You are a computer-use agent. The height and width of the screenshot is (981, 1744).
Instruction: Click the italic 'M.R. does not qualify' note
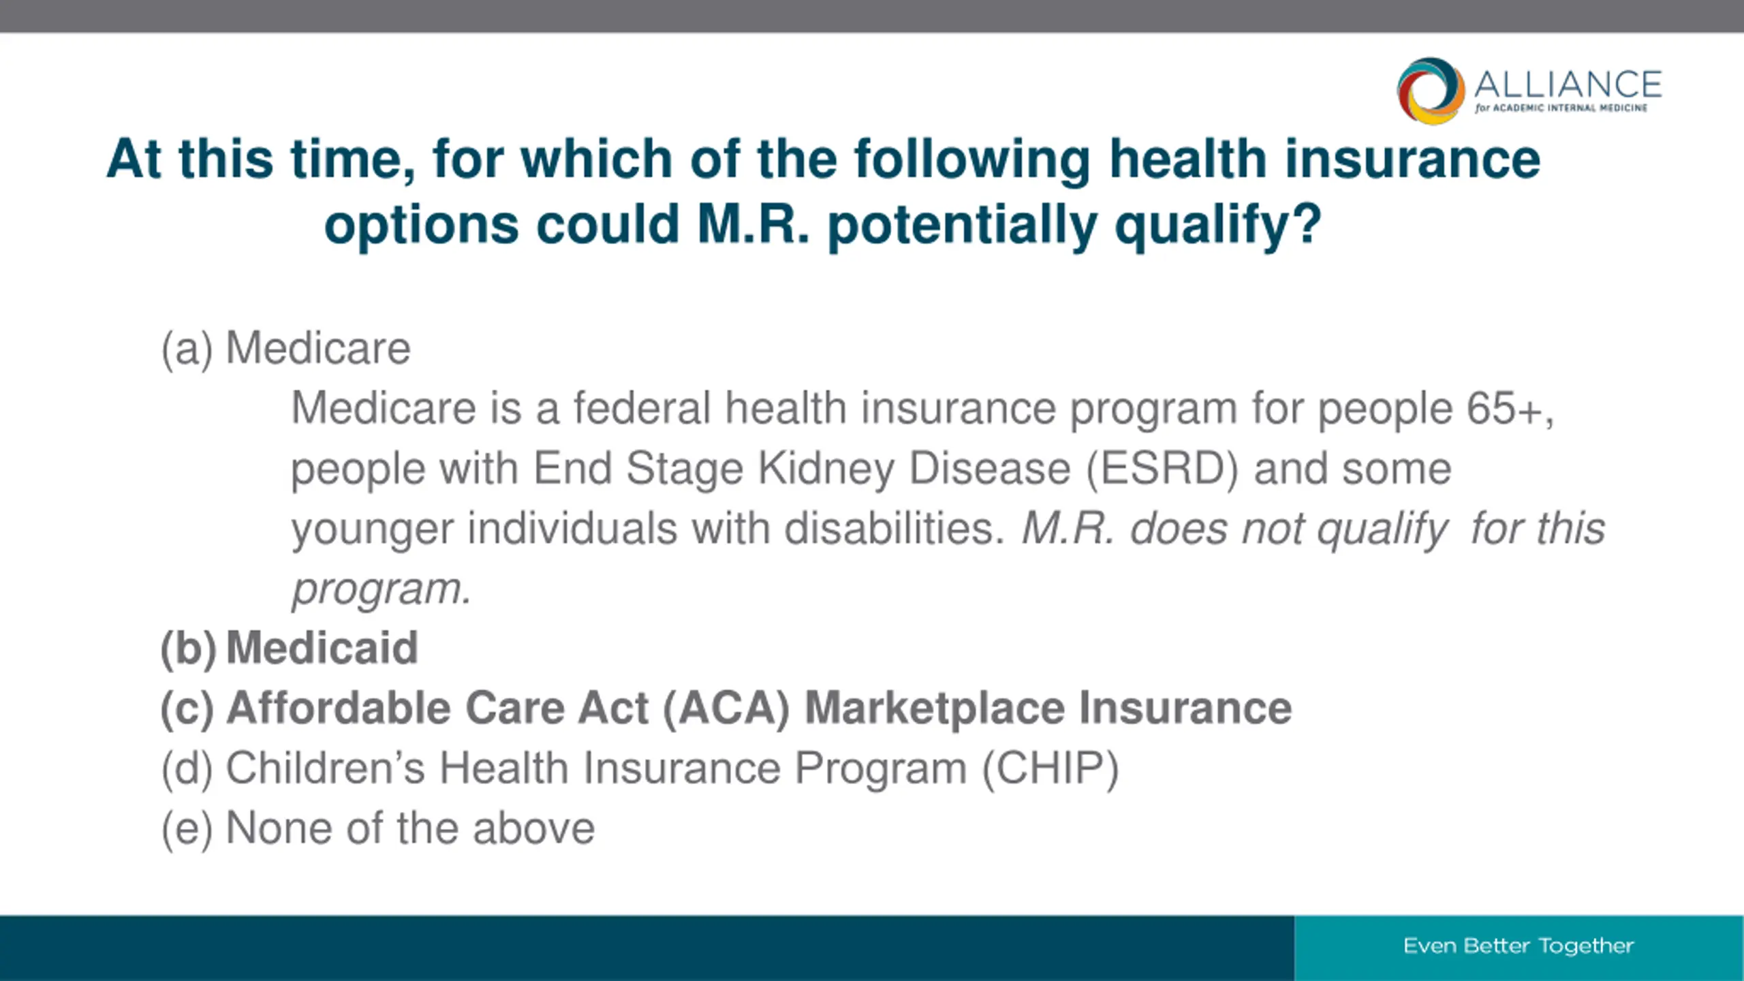point(1233,529)
